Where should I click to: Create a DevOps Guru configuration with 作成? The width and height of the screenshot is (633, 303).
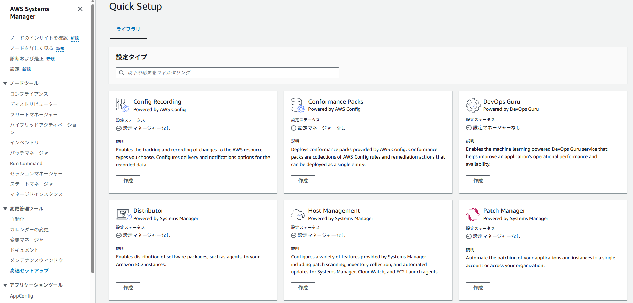478,181
